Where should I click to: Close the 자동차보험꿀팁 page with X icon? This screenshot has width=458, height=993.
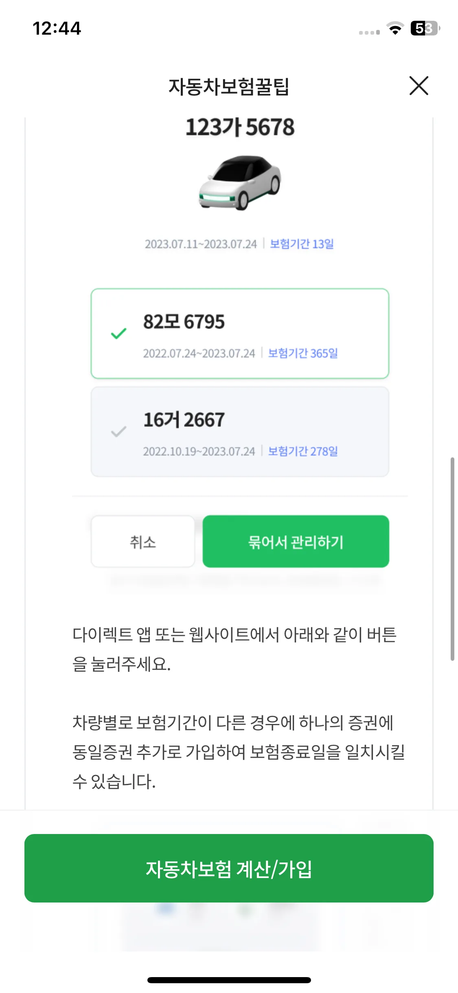[x=419, y=86]
